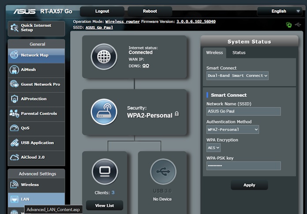Click the 'RT-AX57 Go' model name
The height and width of the screenshot is (214, 307).
click(56, 11)
